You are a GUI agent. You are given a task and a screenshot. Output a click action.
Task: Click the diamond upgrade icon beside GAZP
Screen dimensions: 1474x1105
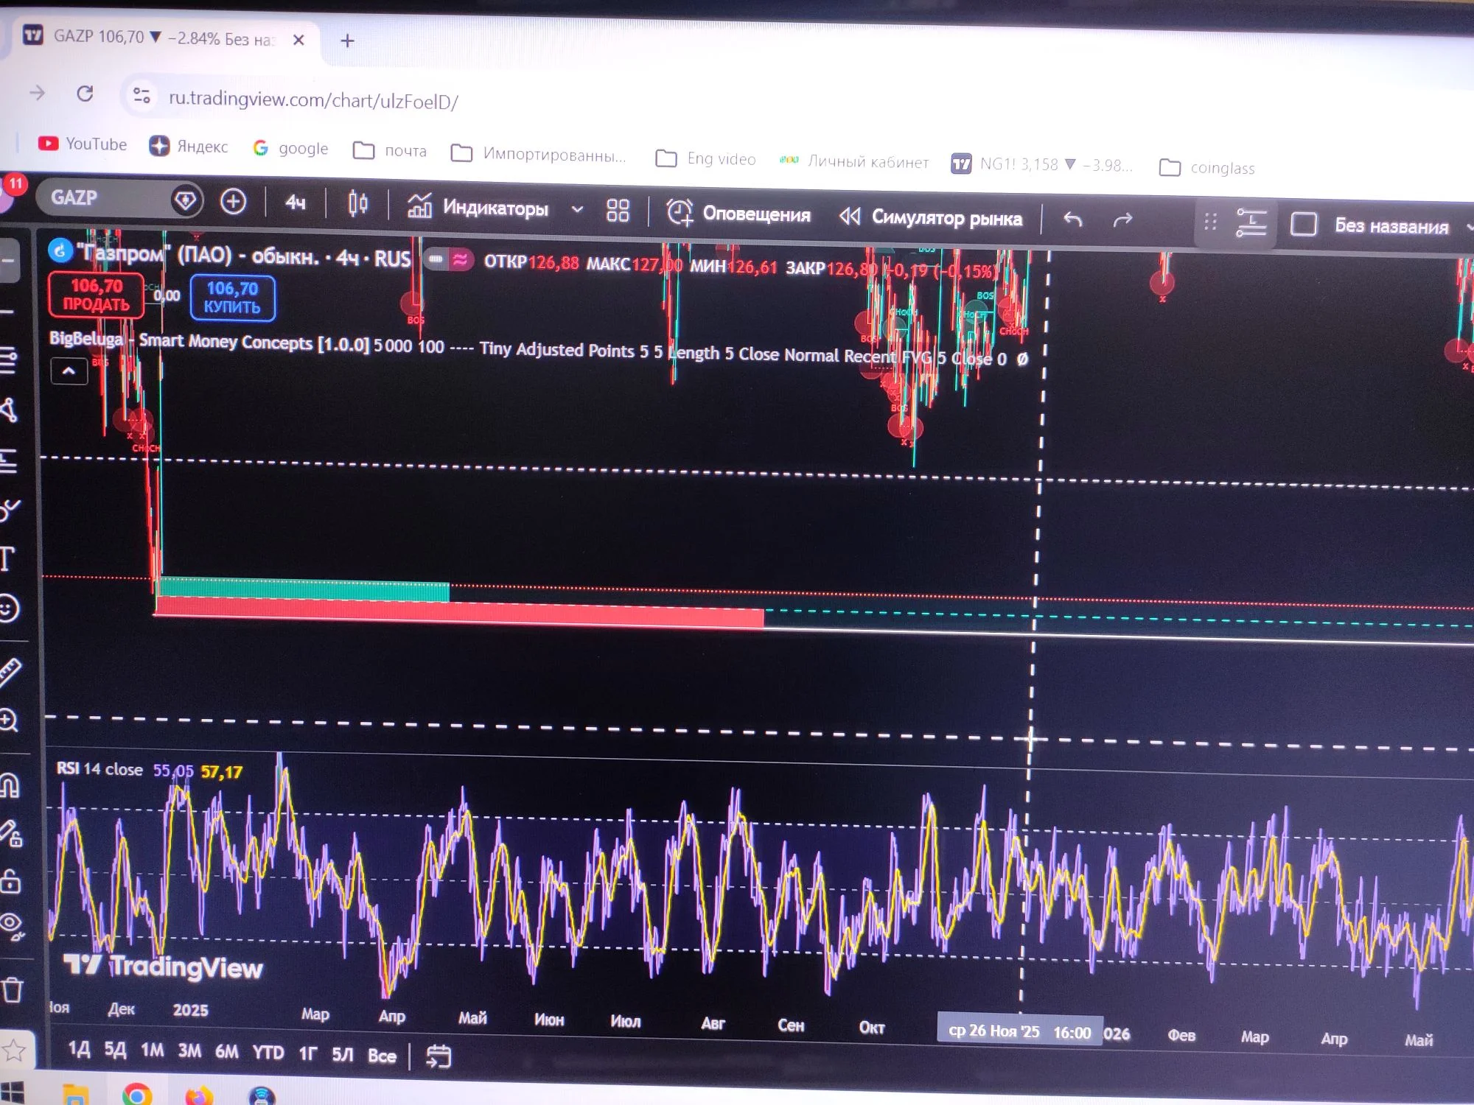186,200
